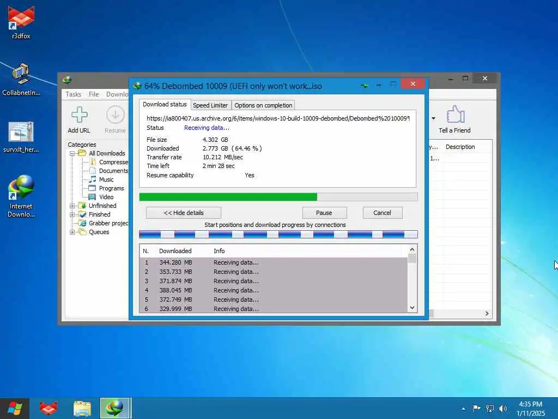Select connection row 6 with 329.999 MB
558x419 pixels.
click(274, 309)
